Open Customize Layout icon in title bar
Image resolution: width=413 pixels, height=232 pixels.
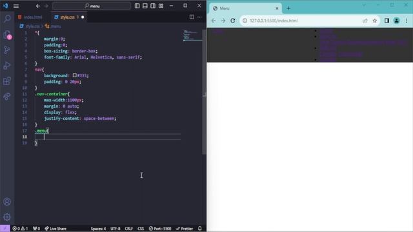pos(161,6)
